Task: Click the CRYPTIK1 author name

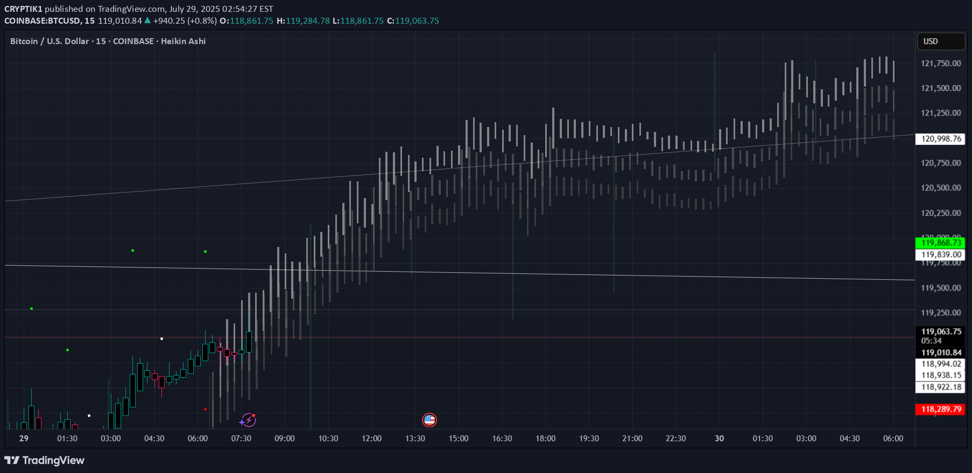Action: pyautogui.click(x=23, y=9)
